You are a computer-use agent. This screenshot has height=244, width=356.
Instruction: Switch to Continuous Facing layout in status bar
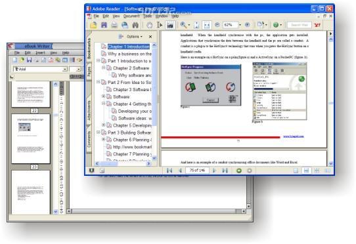317,171
